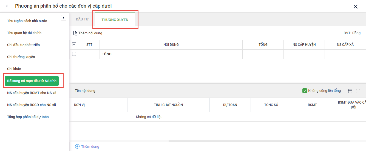The image size is (366, 151).
Task: Click the 'Thêm nội dung' document icon
Action: click(x=75, y=33)
